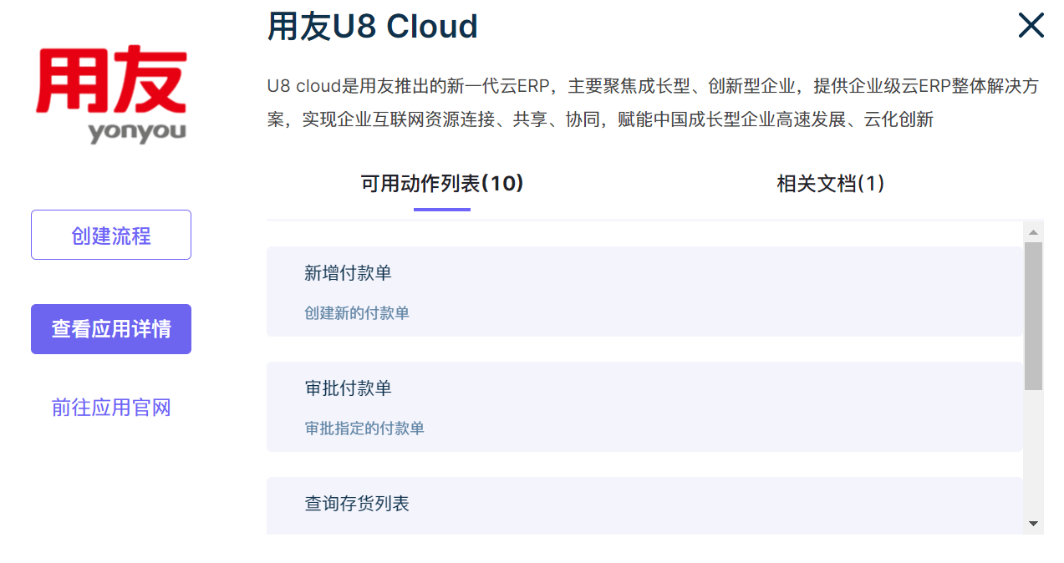The height and width of the screenshot is (563, 1064).
Task: Click the scrollbar down arrow
Action: (x=1034, y=525)
